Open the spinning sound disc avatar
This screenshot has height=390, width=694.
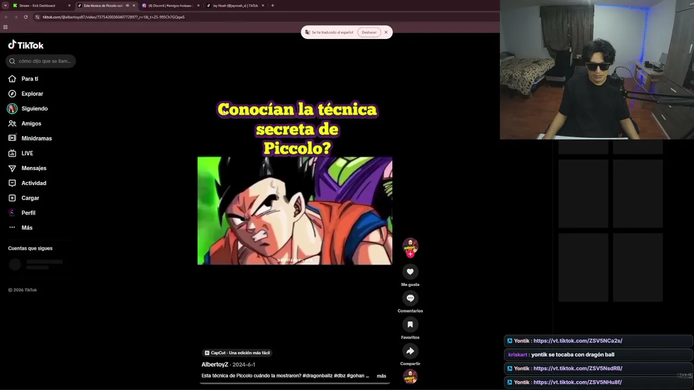pos(410,377)
